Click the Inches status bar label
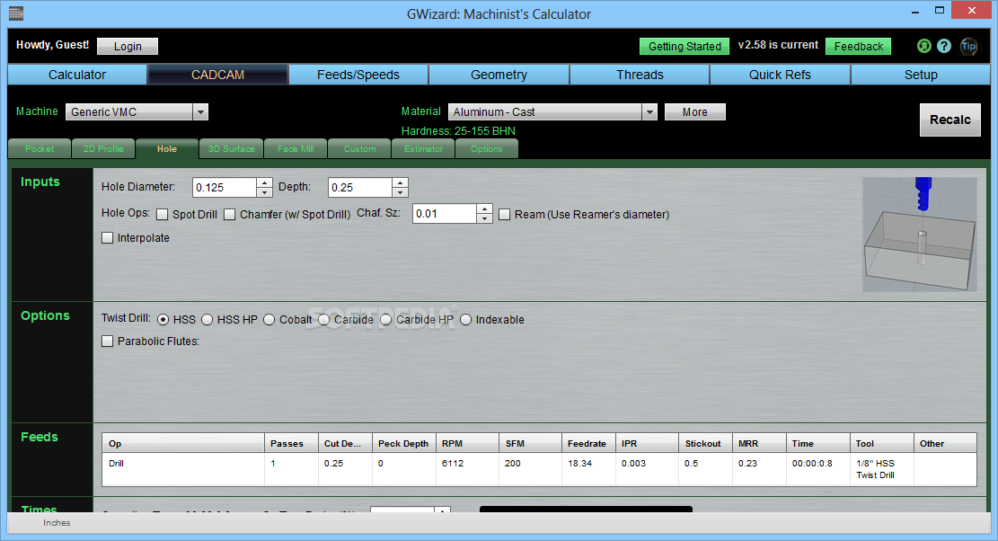This screenshot has height=541, width=998. [57, 522]
